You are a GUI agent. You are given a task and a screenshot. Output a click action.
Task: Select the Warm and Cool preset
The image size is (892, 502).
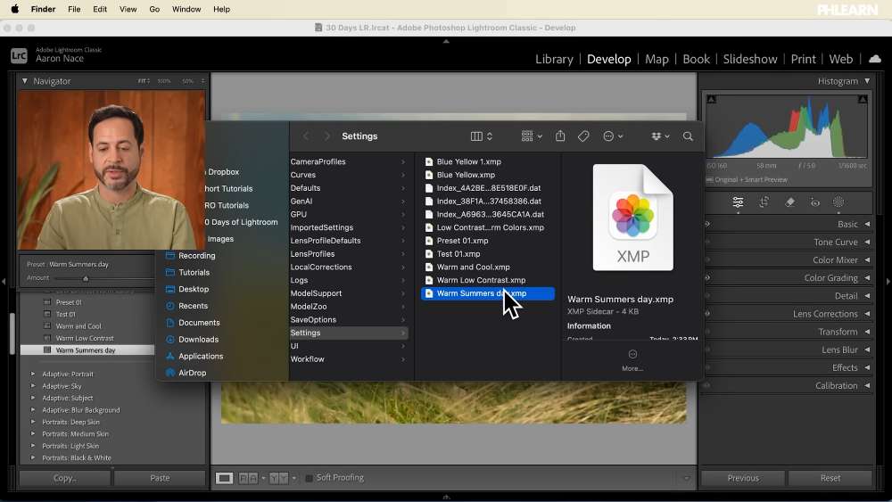point(78,326)
